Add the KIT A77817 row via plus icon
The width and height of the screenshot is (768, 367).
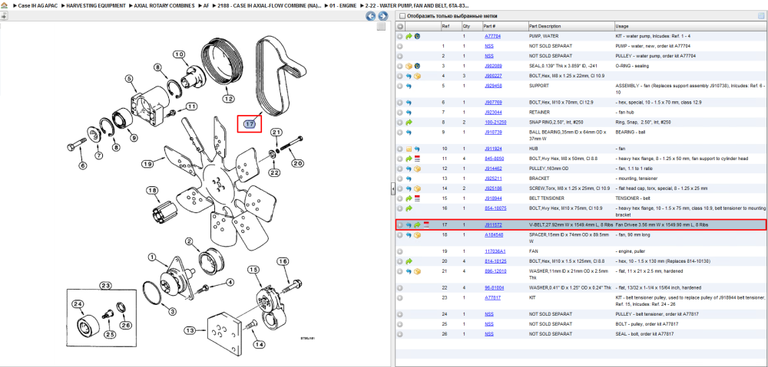coord(399,297)
